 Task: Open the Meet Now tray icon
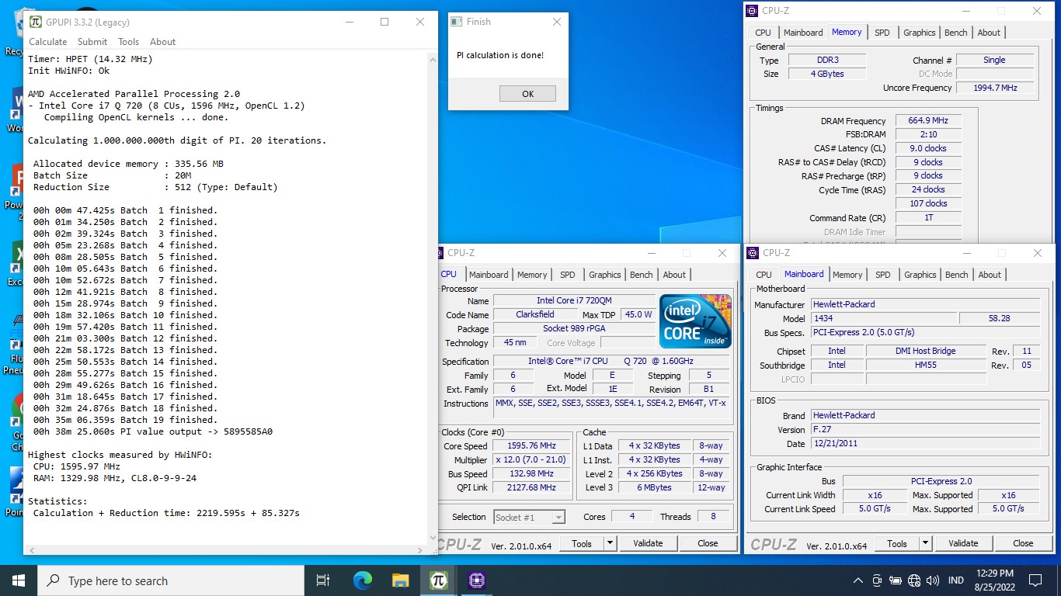pyautogui.click(x=877, y=580)
